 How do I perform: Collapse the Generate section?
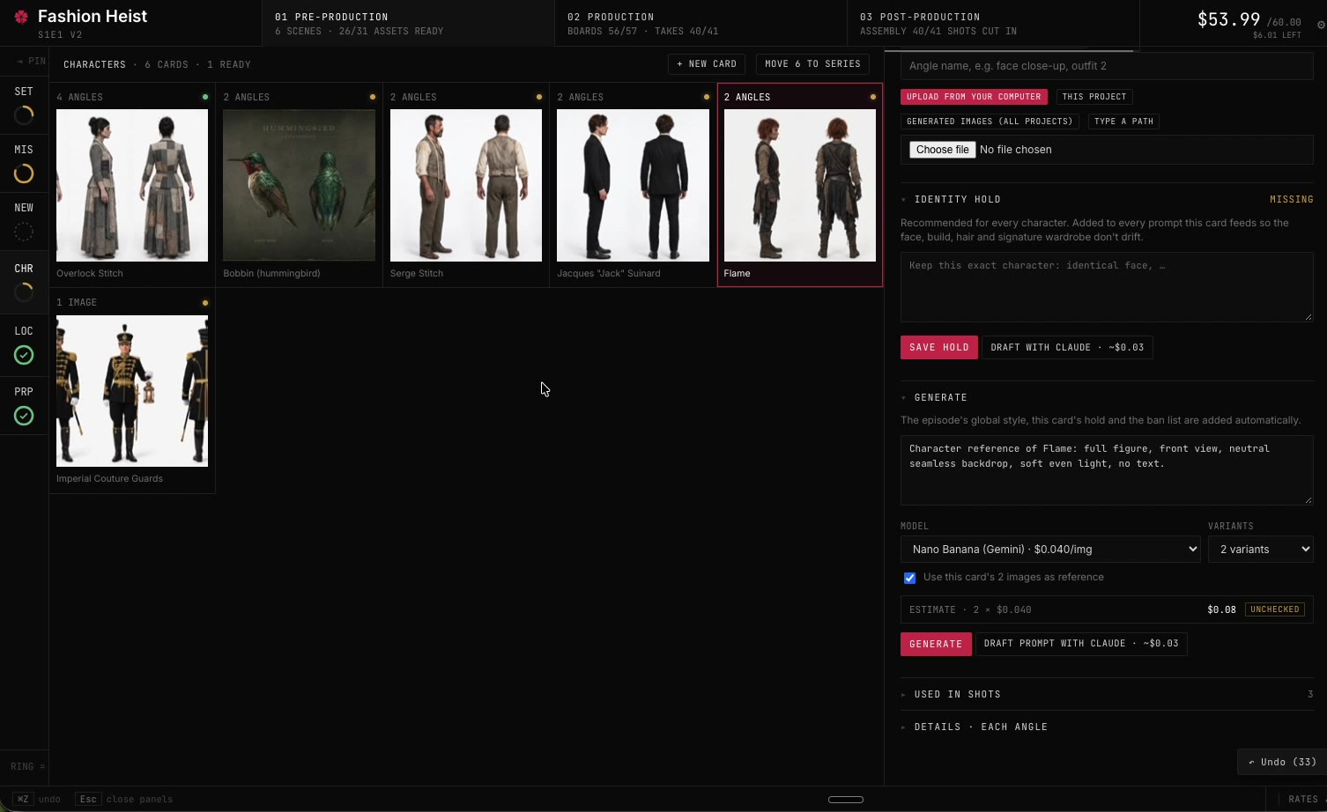(934, 398)
